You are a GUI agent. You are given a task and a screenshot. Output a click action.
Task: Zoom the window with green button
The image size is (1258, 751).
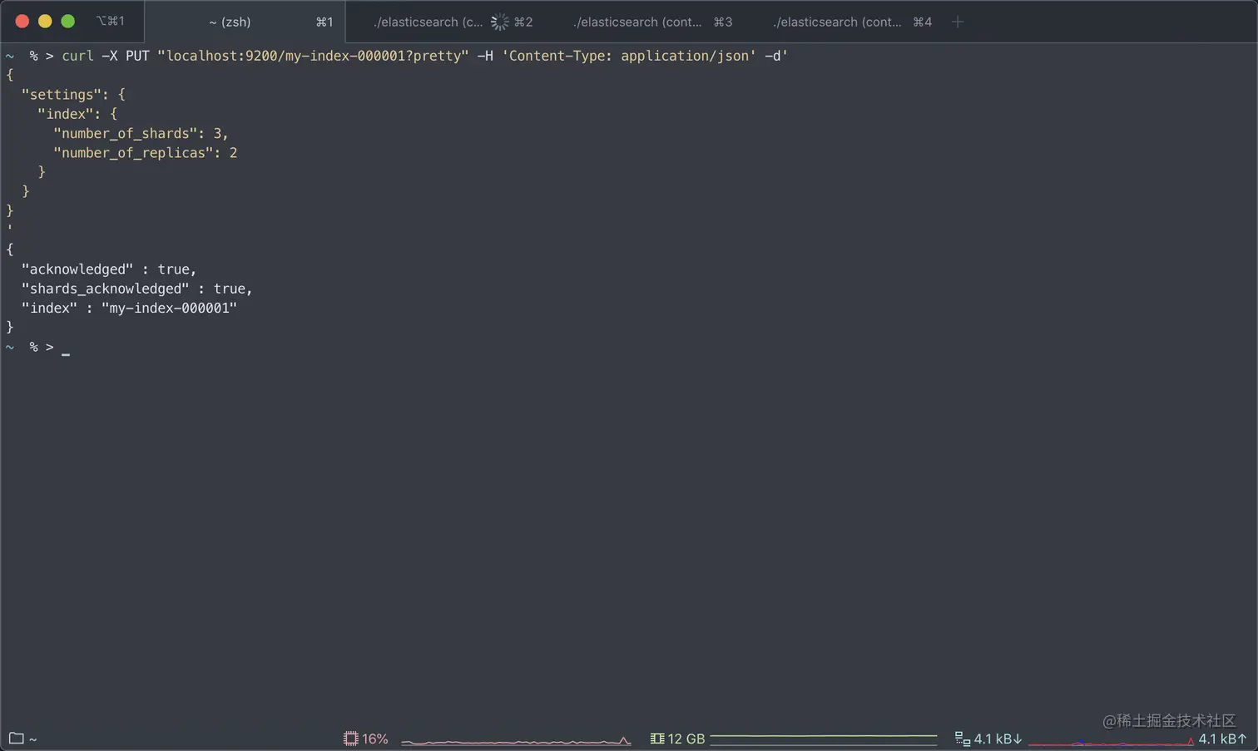pos(67,22)
